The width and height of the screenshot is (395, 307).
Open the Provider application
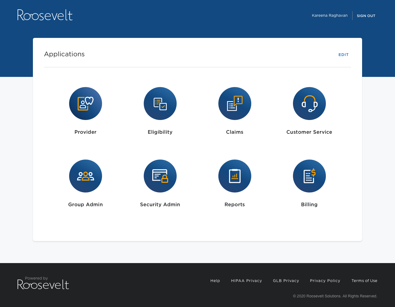click(x=85, y=104)
